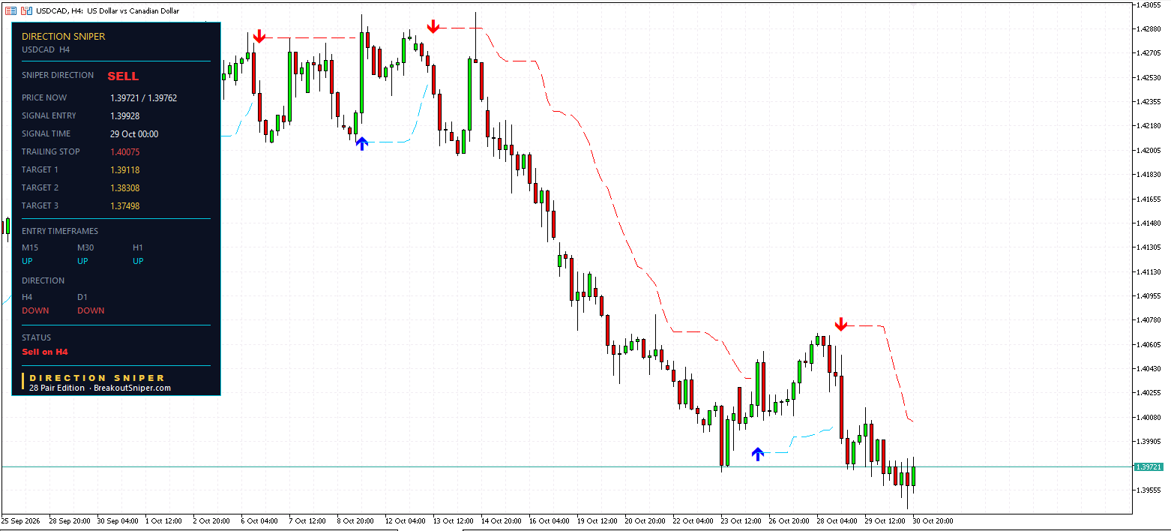Select the red sell arrow near the 1.40780 level

pos(841,324)
